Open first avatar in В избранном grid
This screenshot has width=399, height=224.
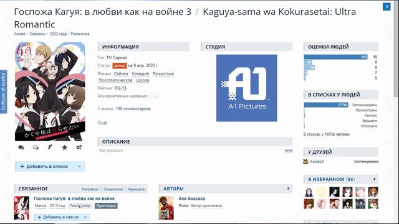(x=309, y=192)
